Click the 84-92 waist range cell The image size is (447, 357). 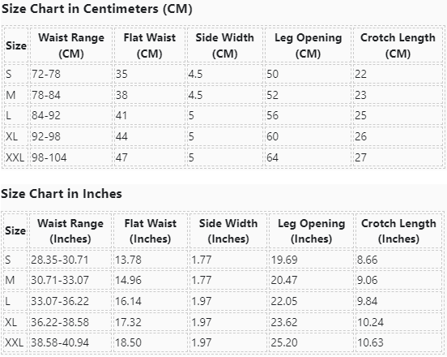(x=71, y=115)
